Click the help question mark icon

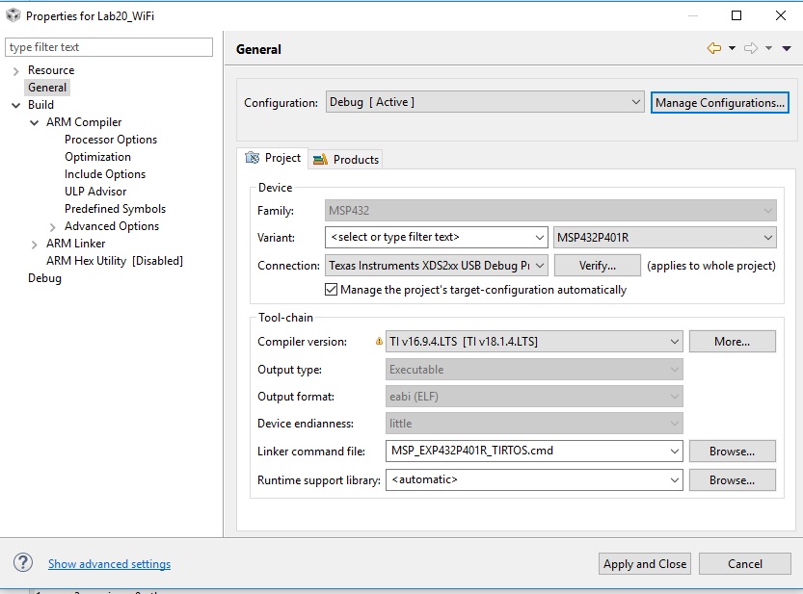[x=24, y=564]
